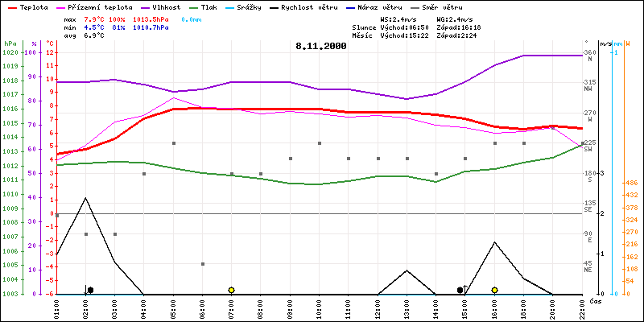
Task: Click the sunrise sun marker near 07:00
Action: [x=231, y=290]
